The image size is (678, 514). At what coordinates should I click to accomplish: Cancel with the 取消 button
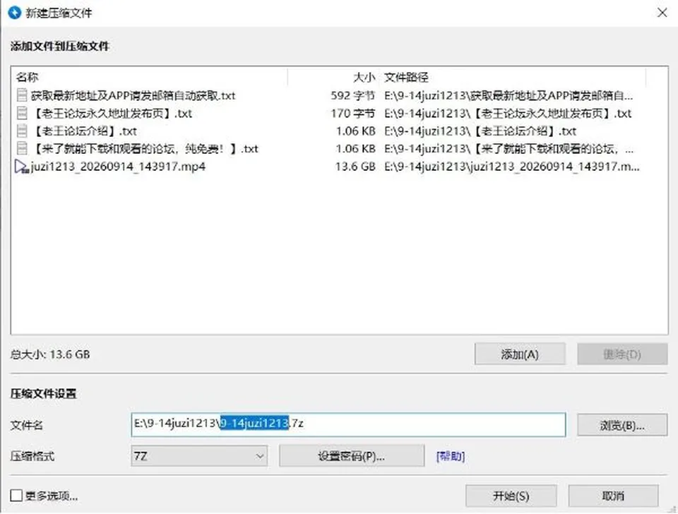point(614,496)
